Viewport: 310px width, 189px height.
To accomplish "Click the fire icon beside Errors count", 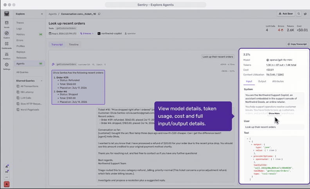I will [x=282, y=30].
